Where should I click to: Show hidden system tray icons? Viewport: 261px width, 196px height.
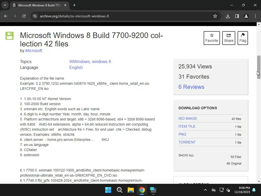click(x=205, y=190)
